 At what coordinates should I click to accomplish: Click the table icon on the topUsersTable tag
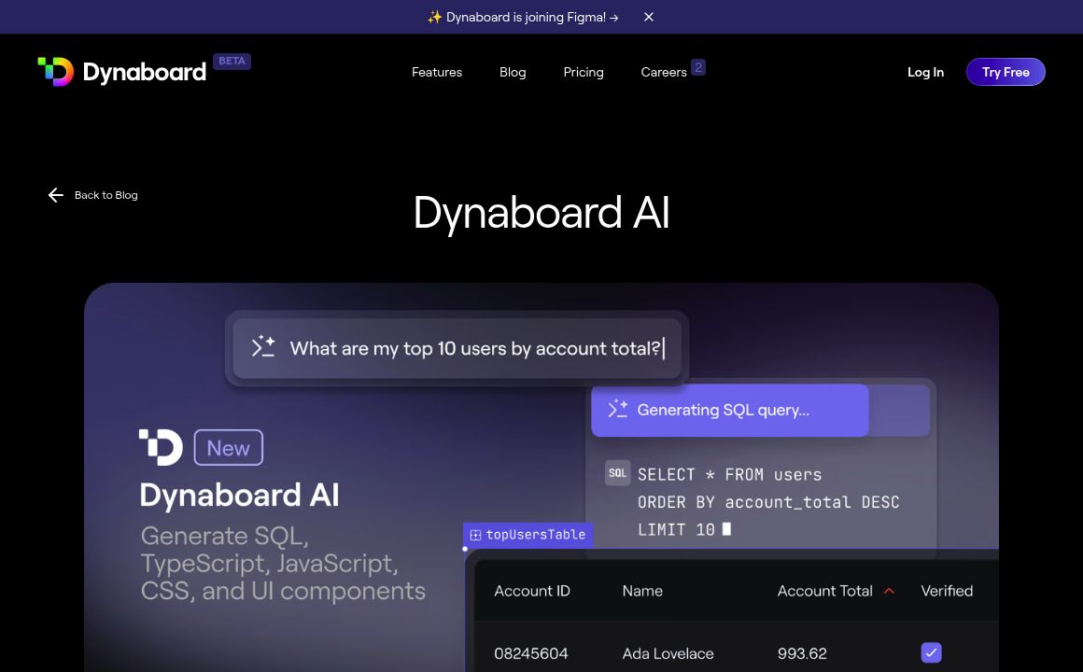(474, 535)
